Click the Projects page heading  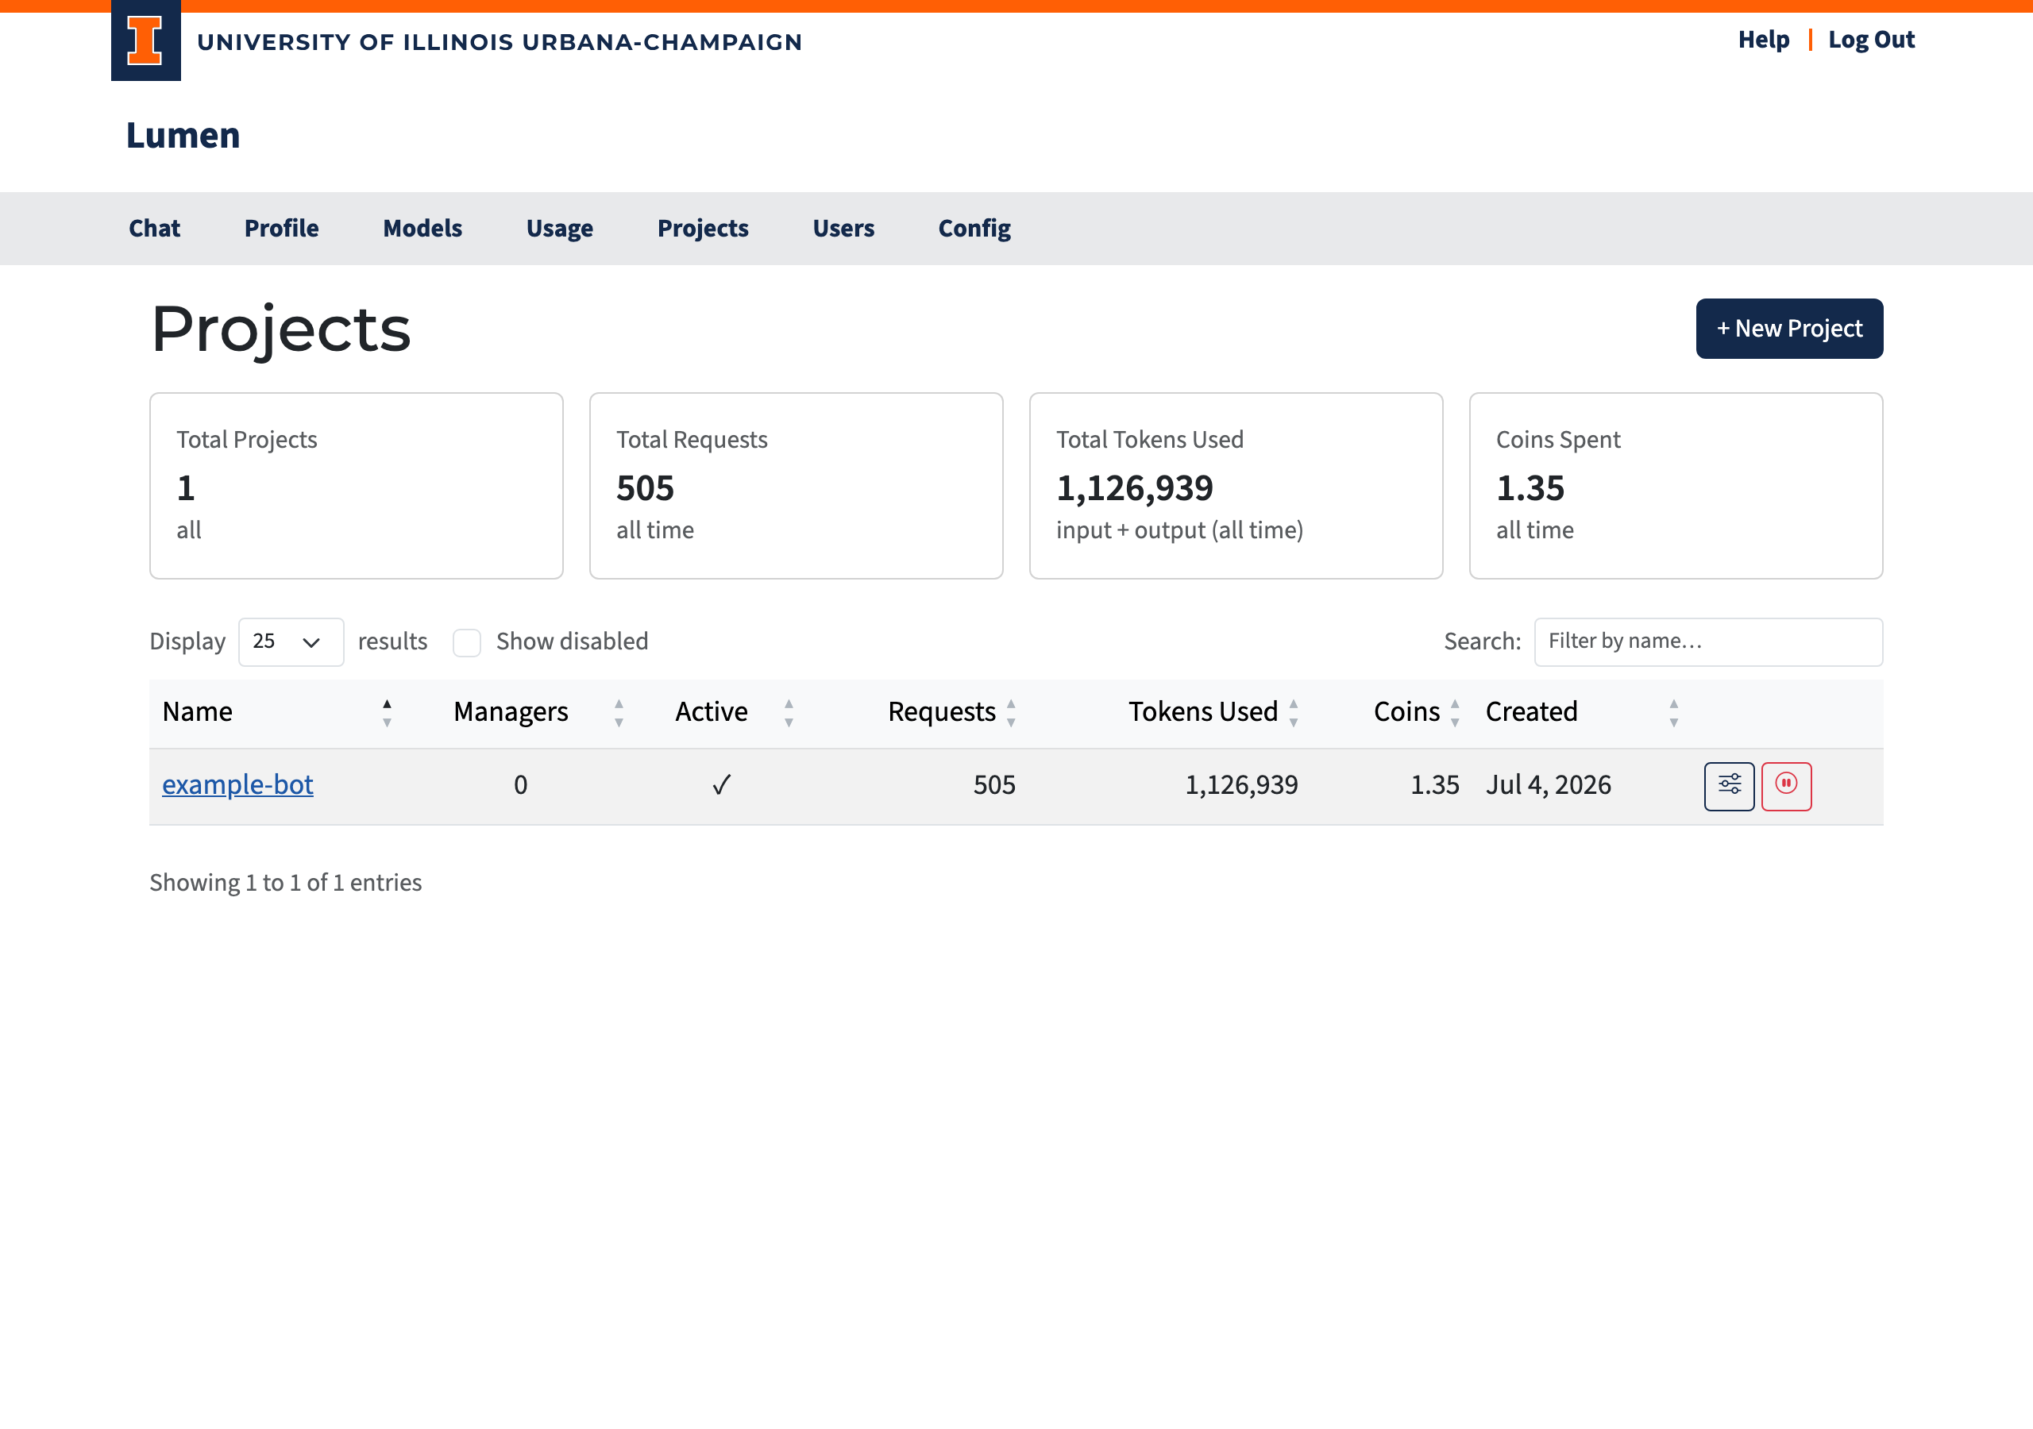point(282,329)
